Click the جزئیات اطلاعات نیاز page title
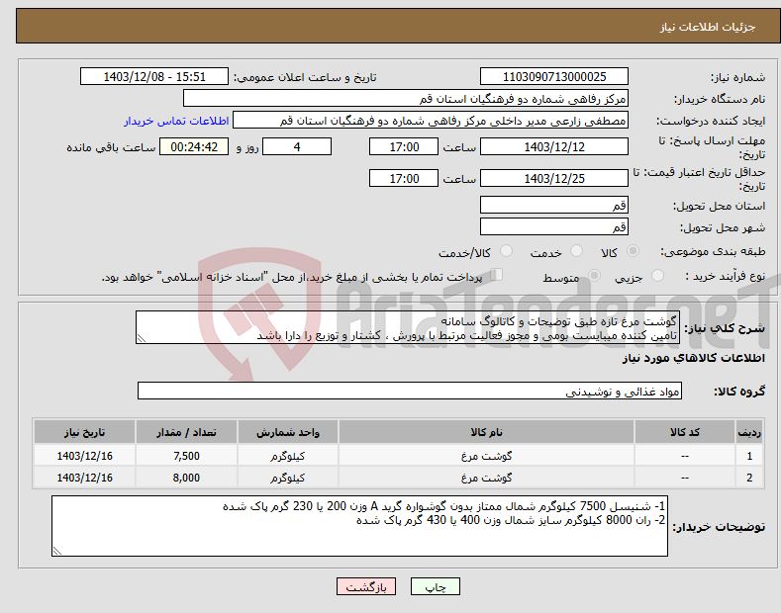This screenshot has height=613, width=781. tap(708, 27)
